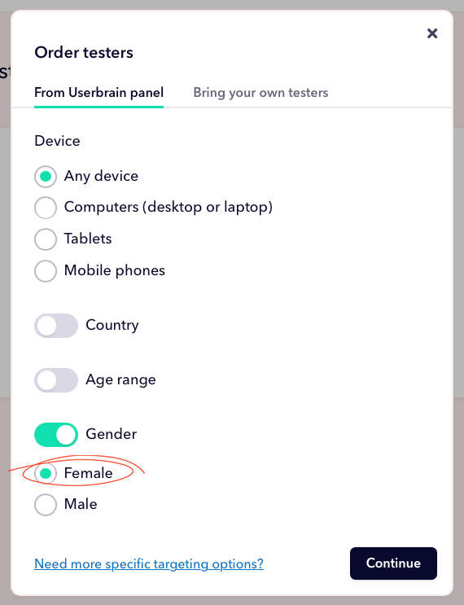Select the Female radio button
This screenshot has height=605, width=464.
point(46,473)
